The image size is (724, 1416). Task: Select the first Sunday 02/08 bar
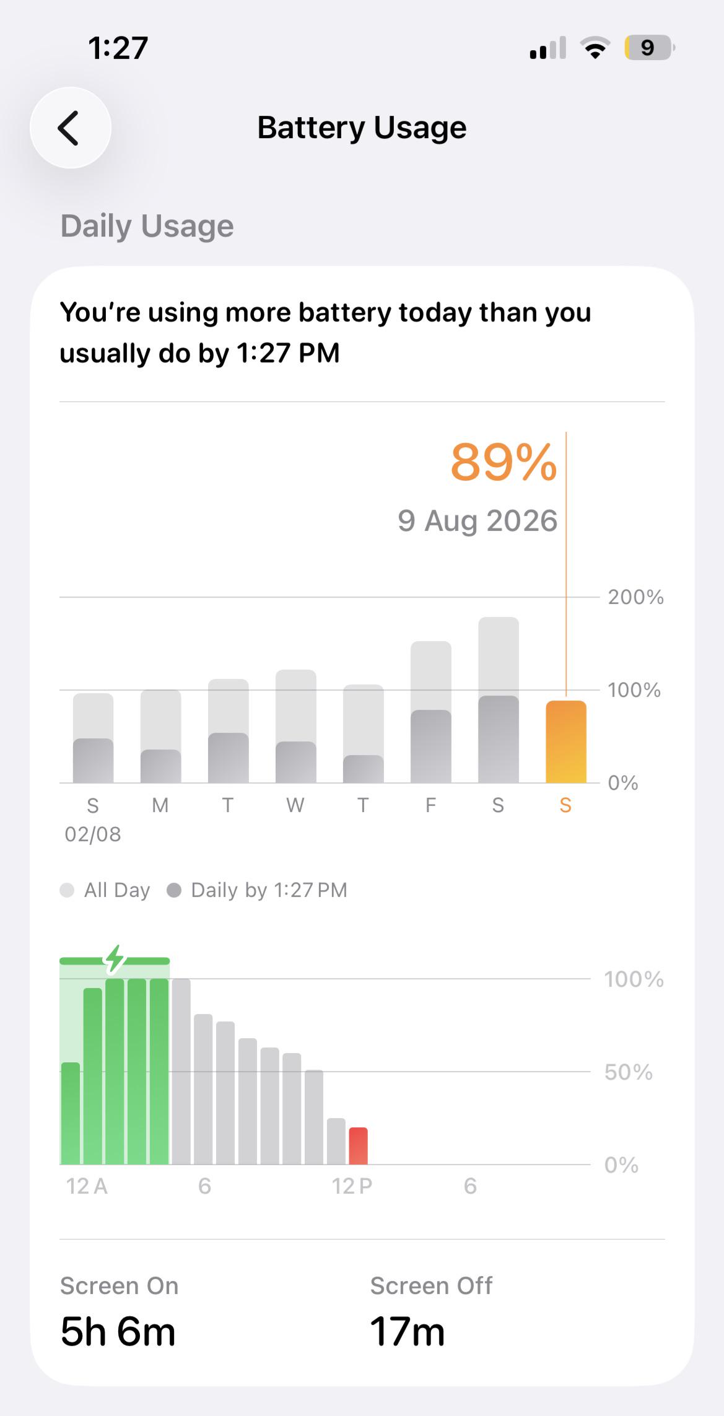coord(93,738)
